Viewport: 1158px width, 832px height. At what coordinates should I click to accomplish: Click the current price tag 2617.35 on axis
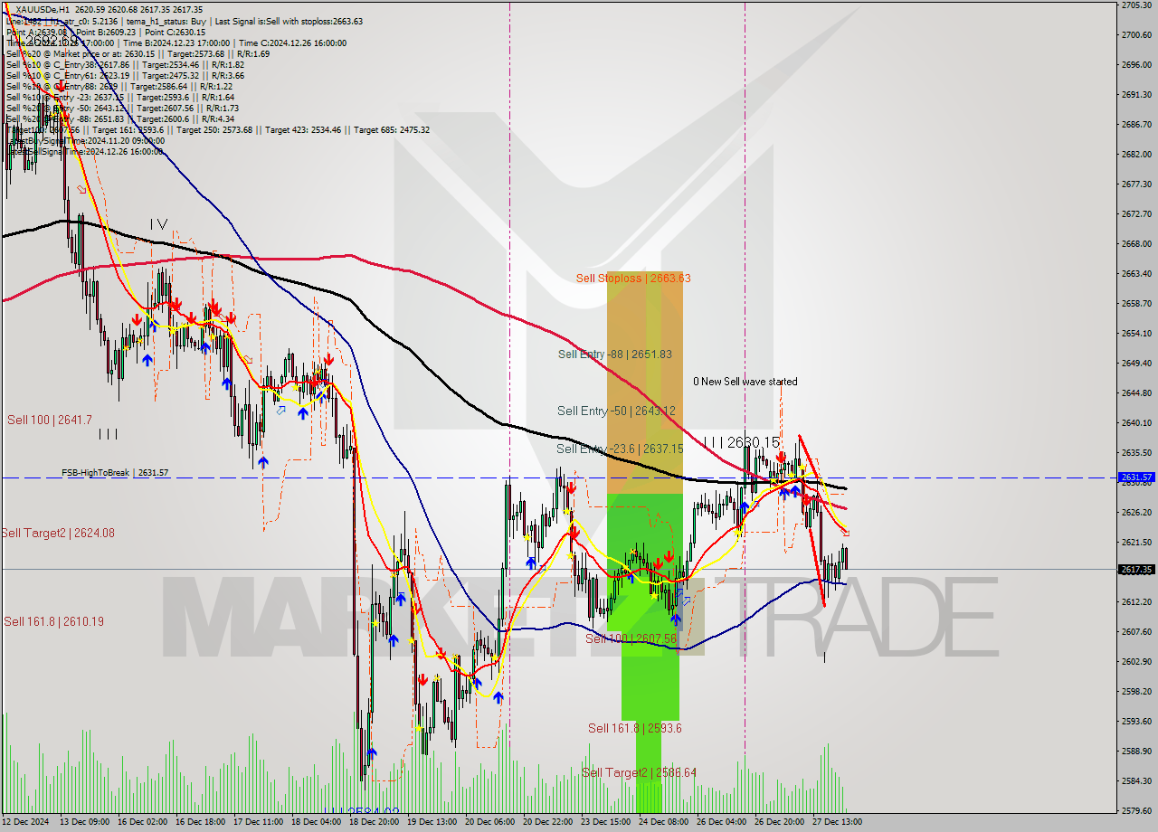click(1136, 569)
